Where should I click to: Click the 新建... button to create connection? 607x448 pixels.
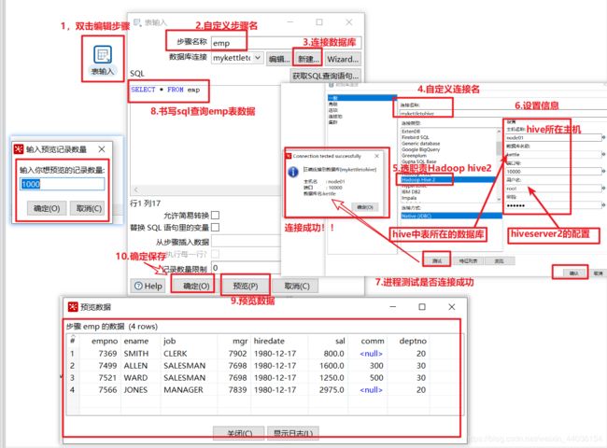tap(308, 59)
